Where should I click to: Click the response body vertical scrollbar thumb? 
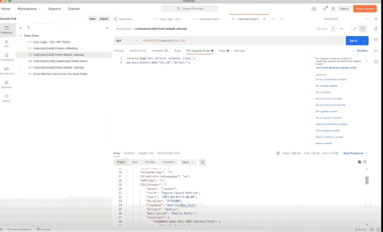[x=366, y=180]
